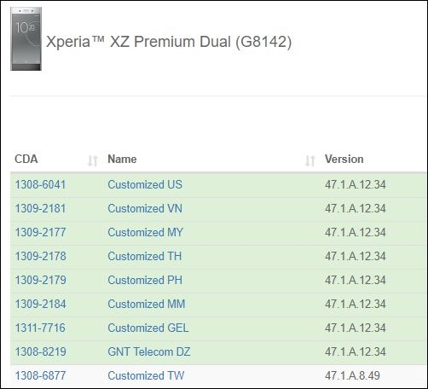Click the Version column header
Image resolution: width=428 pixels, height=389 pixels.
point(344,159)
